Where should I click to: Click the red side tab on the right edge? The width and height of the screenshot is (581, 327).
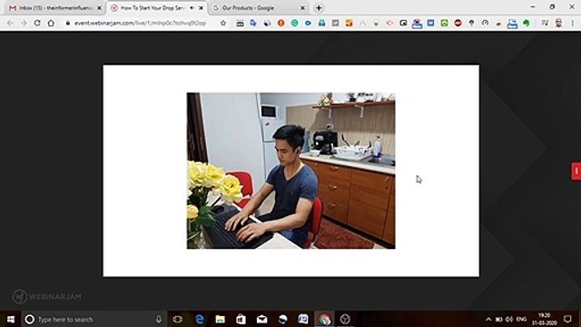click(576, 171)
